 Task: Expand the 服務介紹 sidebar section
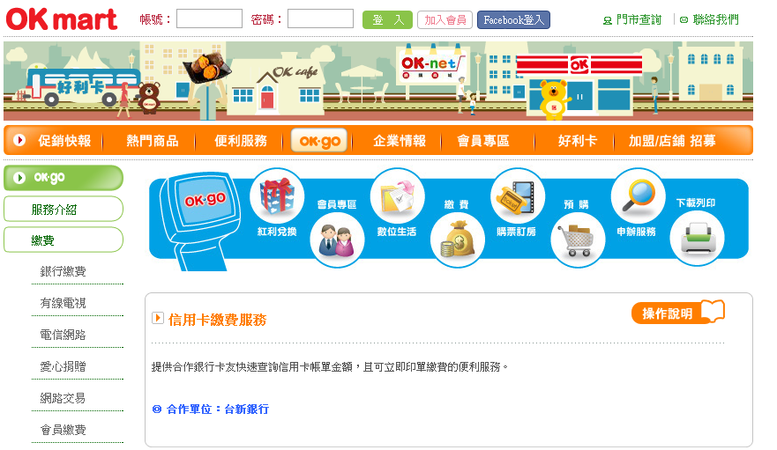tap(64, 210)
